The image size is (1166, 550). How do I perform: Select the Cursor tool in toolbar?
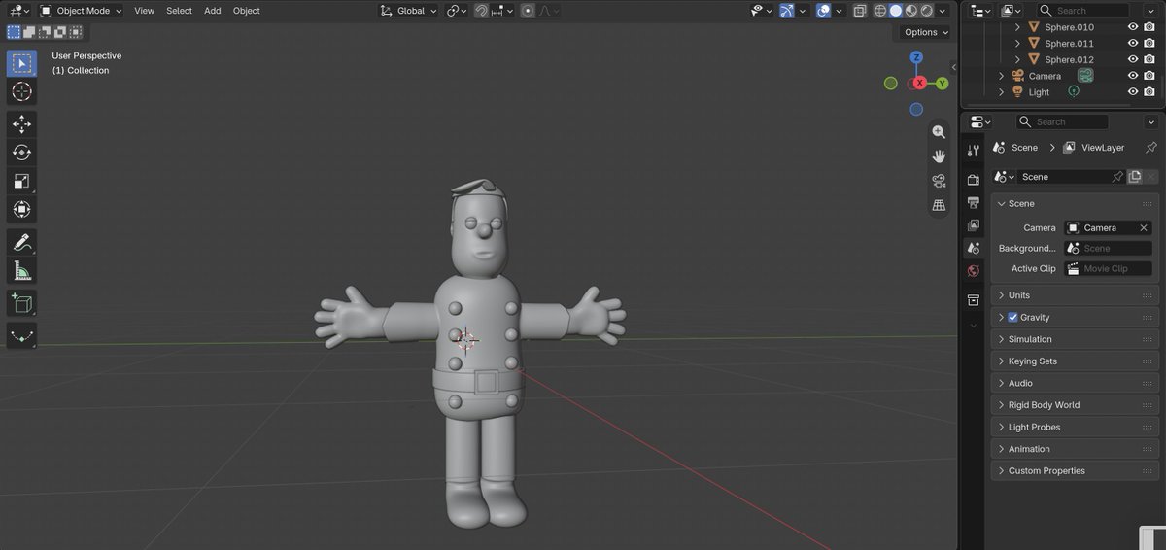[x=21, y=91]
